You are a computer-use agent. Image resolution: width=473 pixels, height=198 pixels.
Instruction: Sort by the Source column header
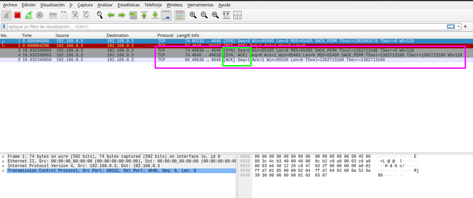coord(81,35)
